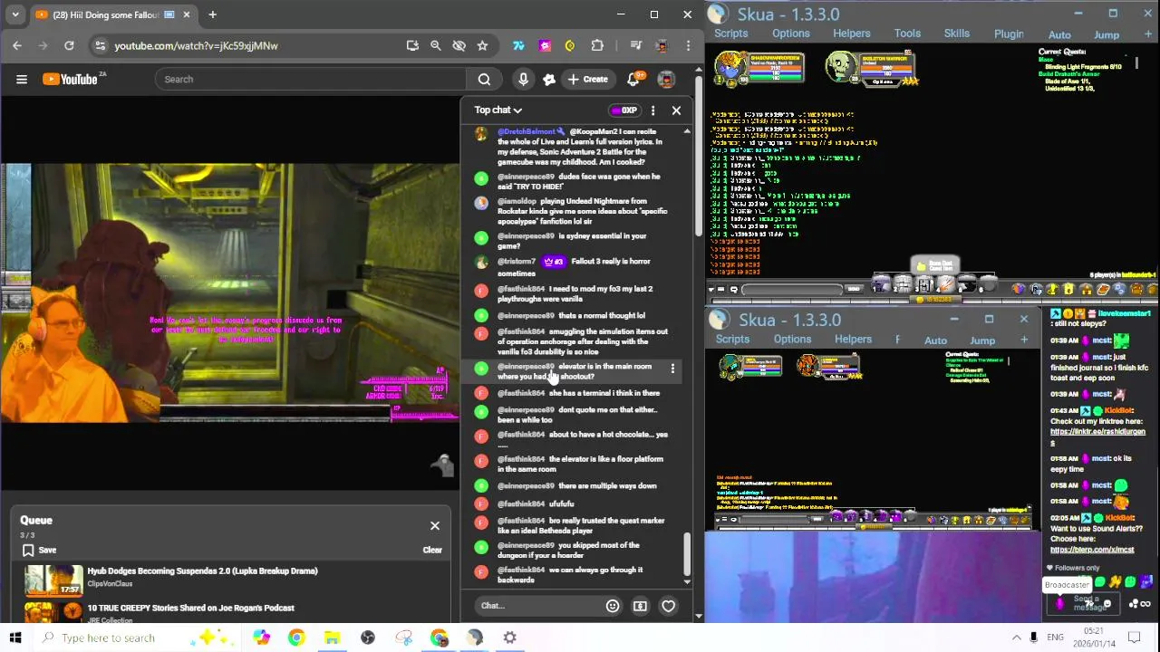Open Settings gear from the taskbar
The height and width of the screenshot is (652, 1160).
pyautogui.click(x=510, y=638)
